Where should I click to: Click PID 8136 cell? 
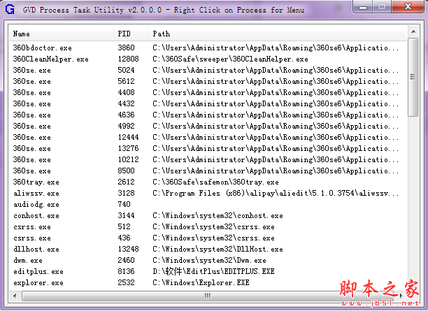126,271
